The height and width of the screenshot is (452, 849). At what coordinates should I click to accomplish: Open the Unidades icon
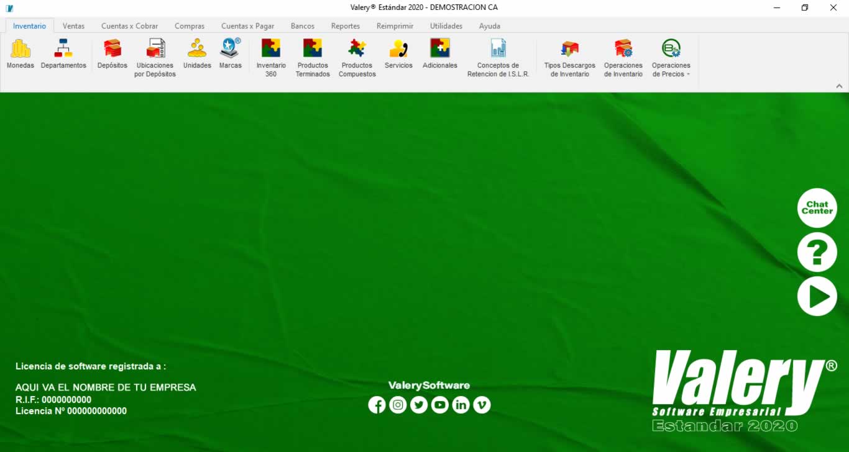coord(197,50)
